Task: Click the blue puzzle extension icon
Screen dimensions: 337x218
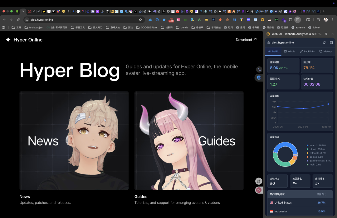Action: [164, 20]
